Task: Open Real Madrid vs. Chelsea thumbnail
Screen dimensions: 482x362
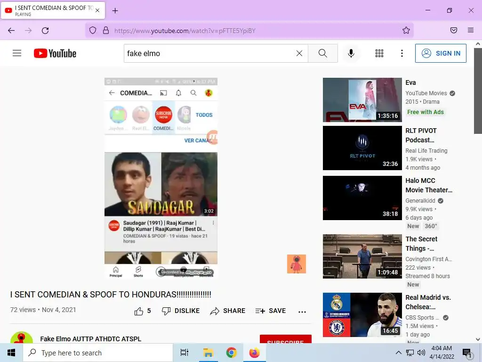Action: click(x=362, y=314)
